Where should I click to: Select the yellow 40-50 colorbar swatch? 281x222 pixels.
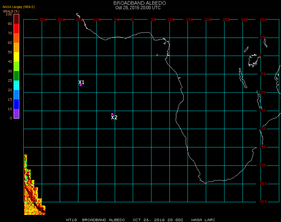(x=17, y=57)
